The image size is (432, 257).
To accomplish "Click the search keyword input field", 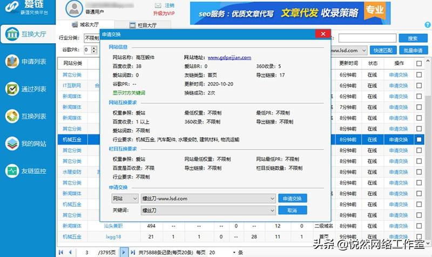I will coord(367,38).
